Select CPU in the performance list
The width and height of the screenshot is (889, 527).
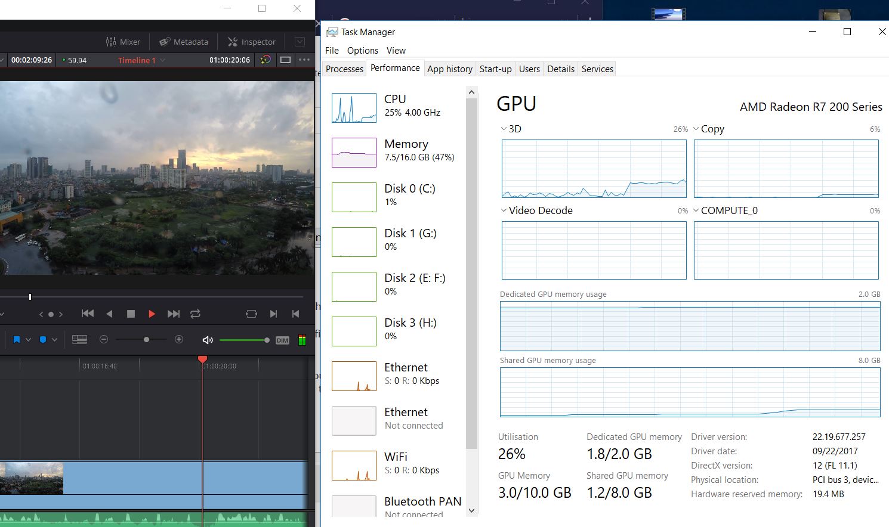[x=396, y=108]
